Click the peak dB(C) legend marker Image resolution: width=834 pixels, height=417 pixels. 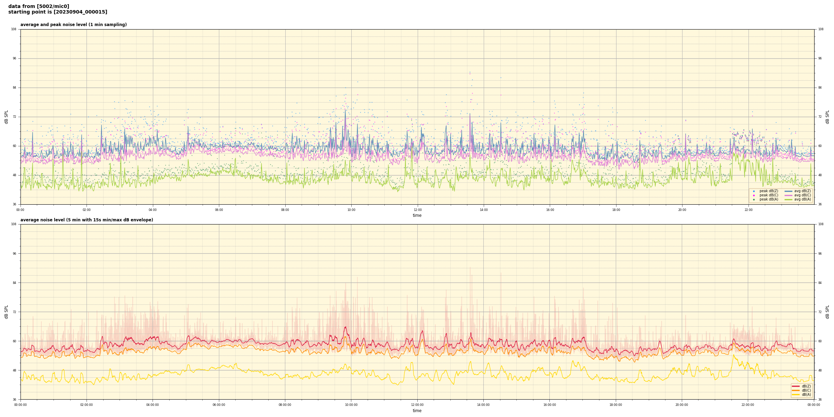point(754,195)
